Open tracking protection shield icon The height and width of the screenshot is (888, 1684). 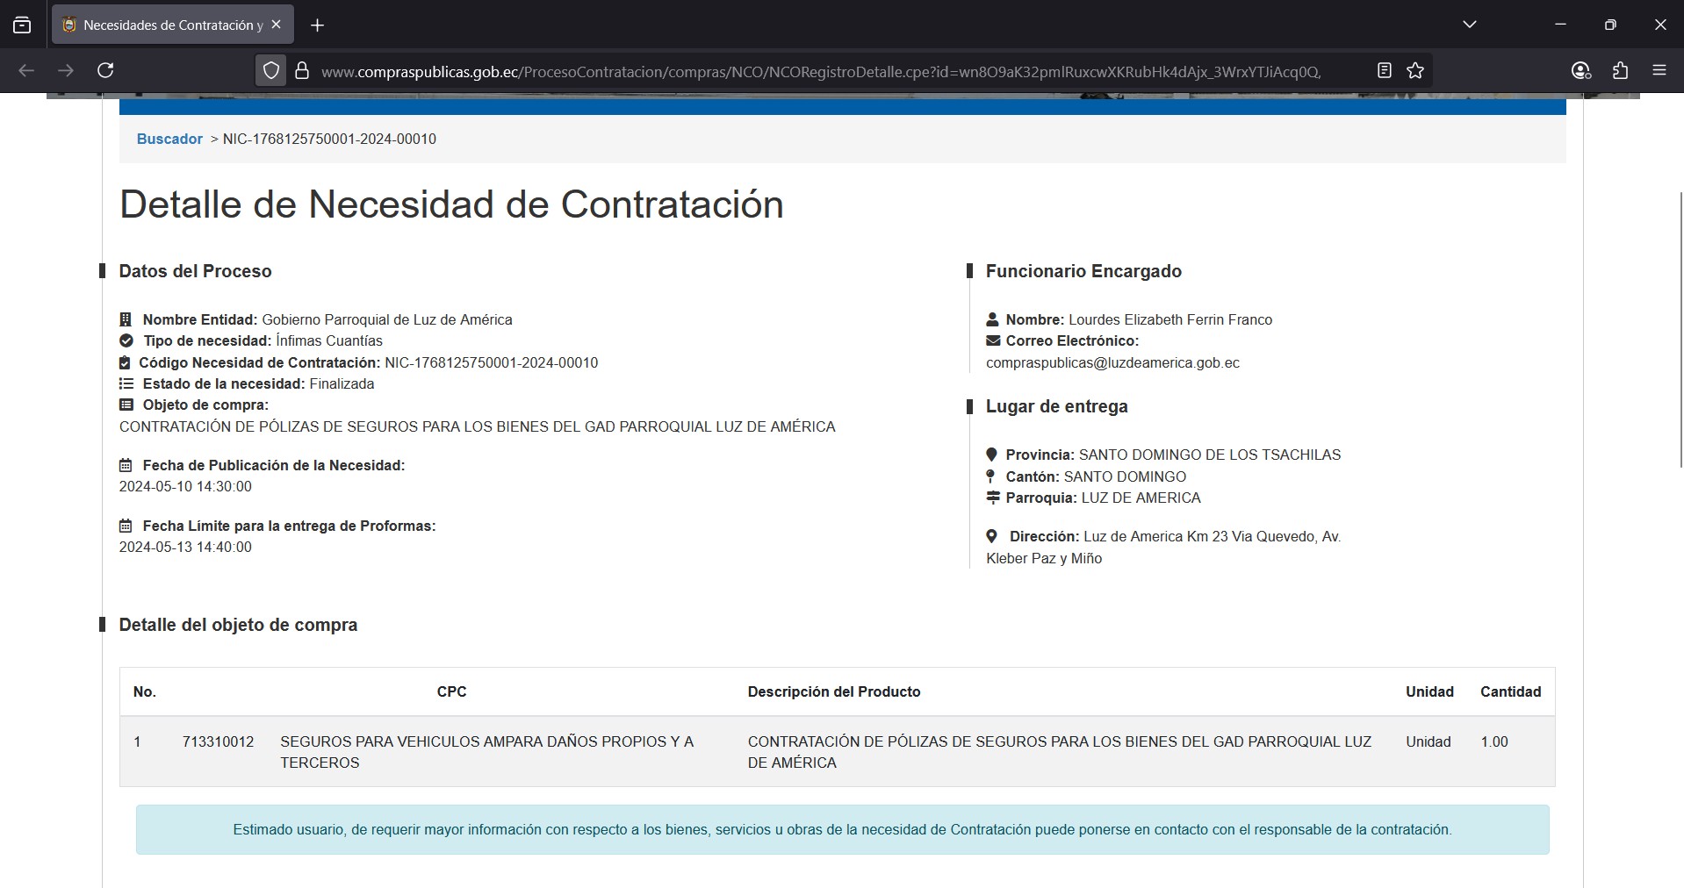pyautogui.click(x=271, y=71)
